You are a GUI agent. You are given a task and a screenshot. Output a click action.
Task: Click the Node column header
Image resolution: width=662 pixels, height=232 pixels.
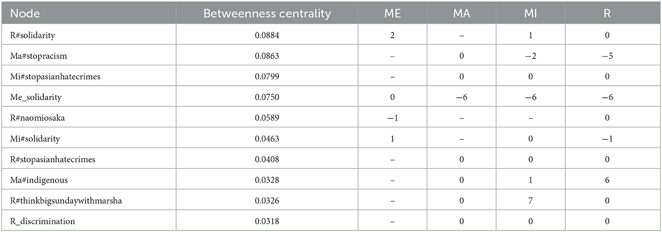88,14
